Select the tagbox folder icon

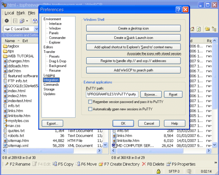(5, 46)
